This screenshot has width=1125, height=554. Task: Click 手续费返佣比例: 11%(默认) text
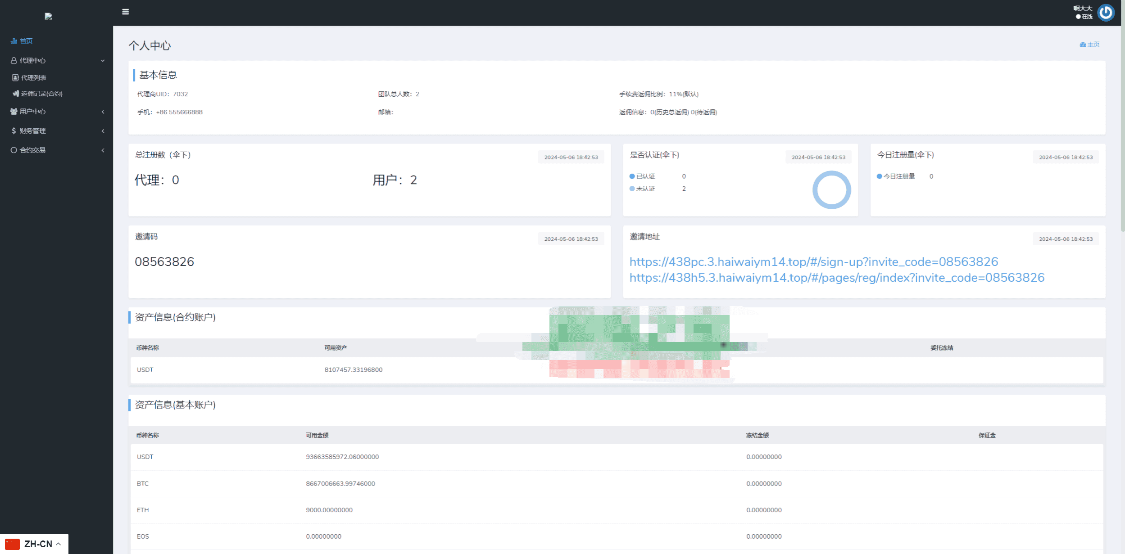[x=658, y=94]
